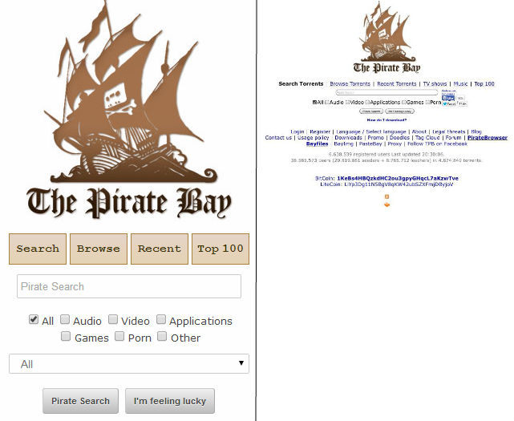Viewport: 514px width, 421px height.
Task: Open Language / Select language link
Action: [x=371, y=132]
